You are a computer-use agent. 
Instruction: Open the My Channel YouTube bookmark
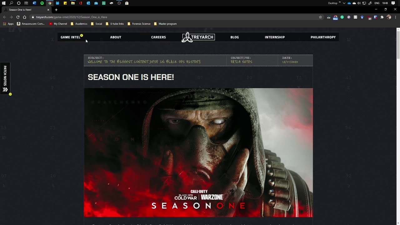pyautogui.click(x=58, y=24)
